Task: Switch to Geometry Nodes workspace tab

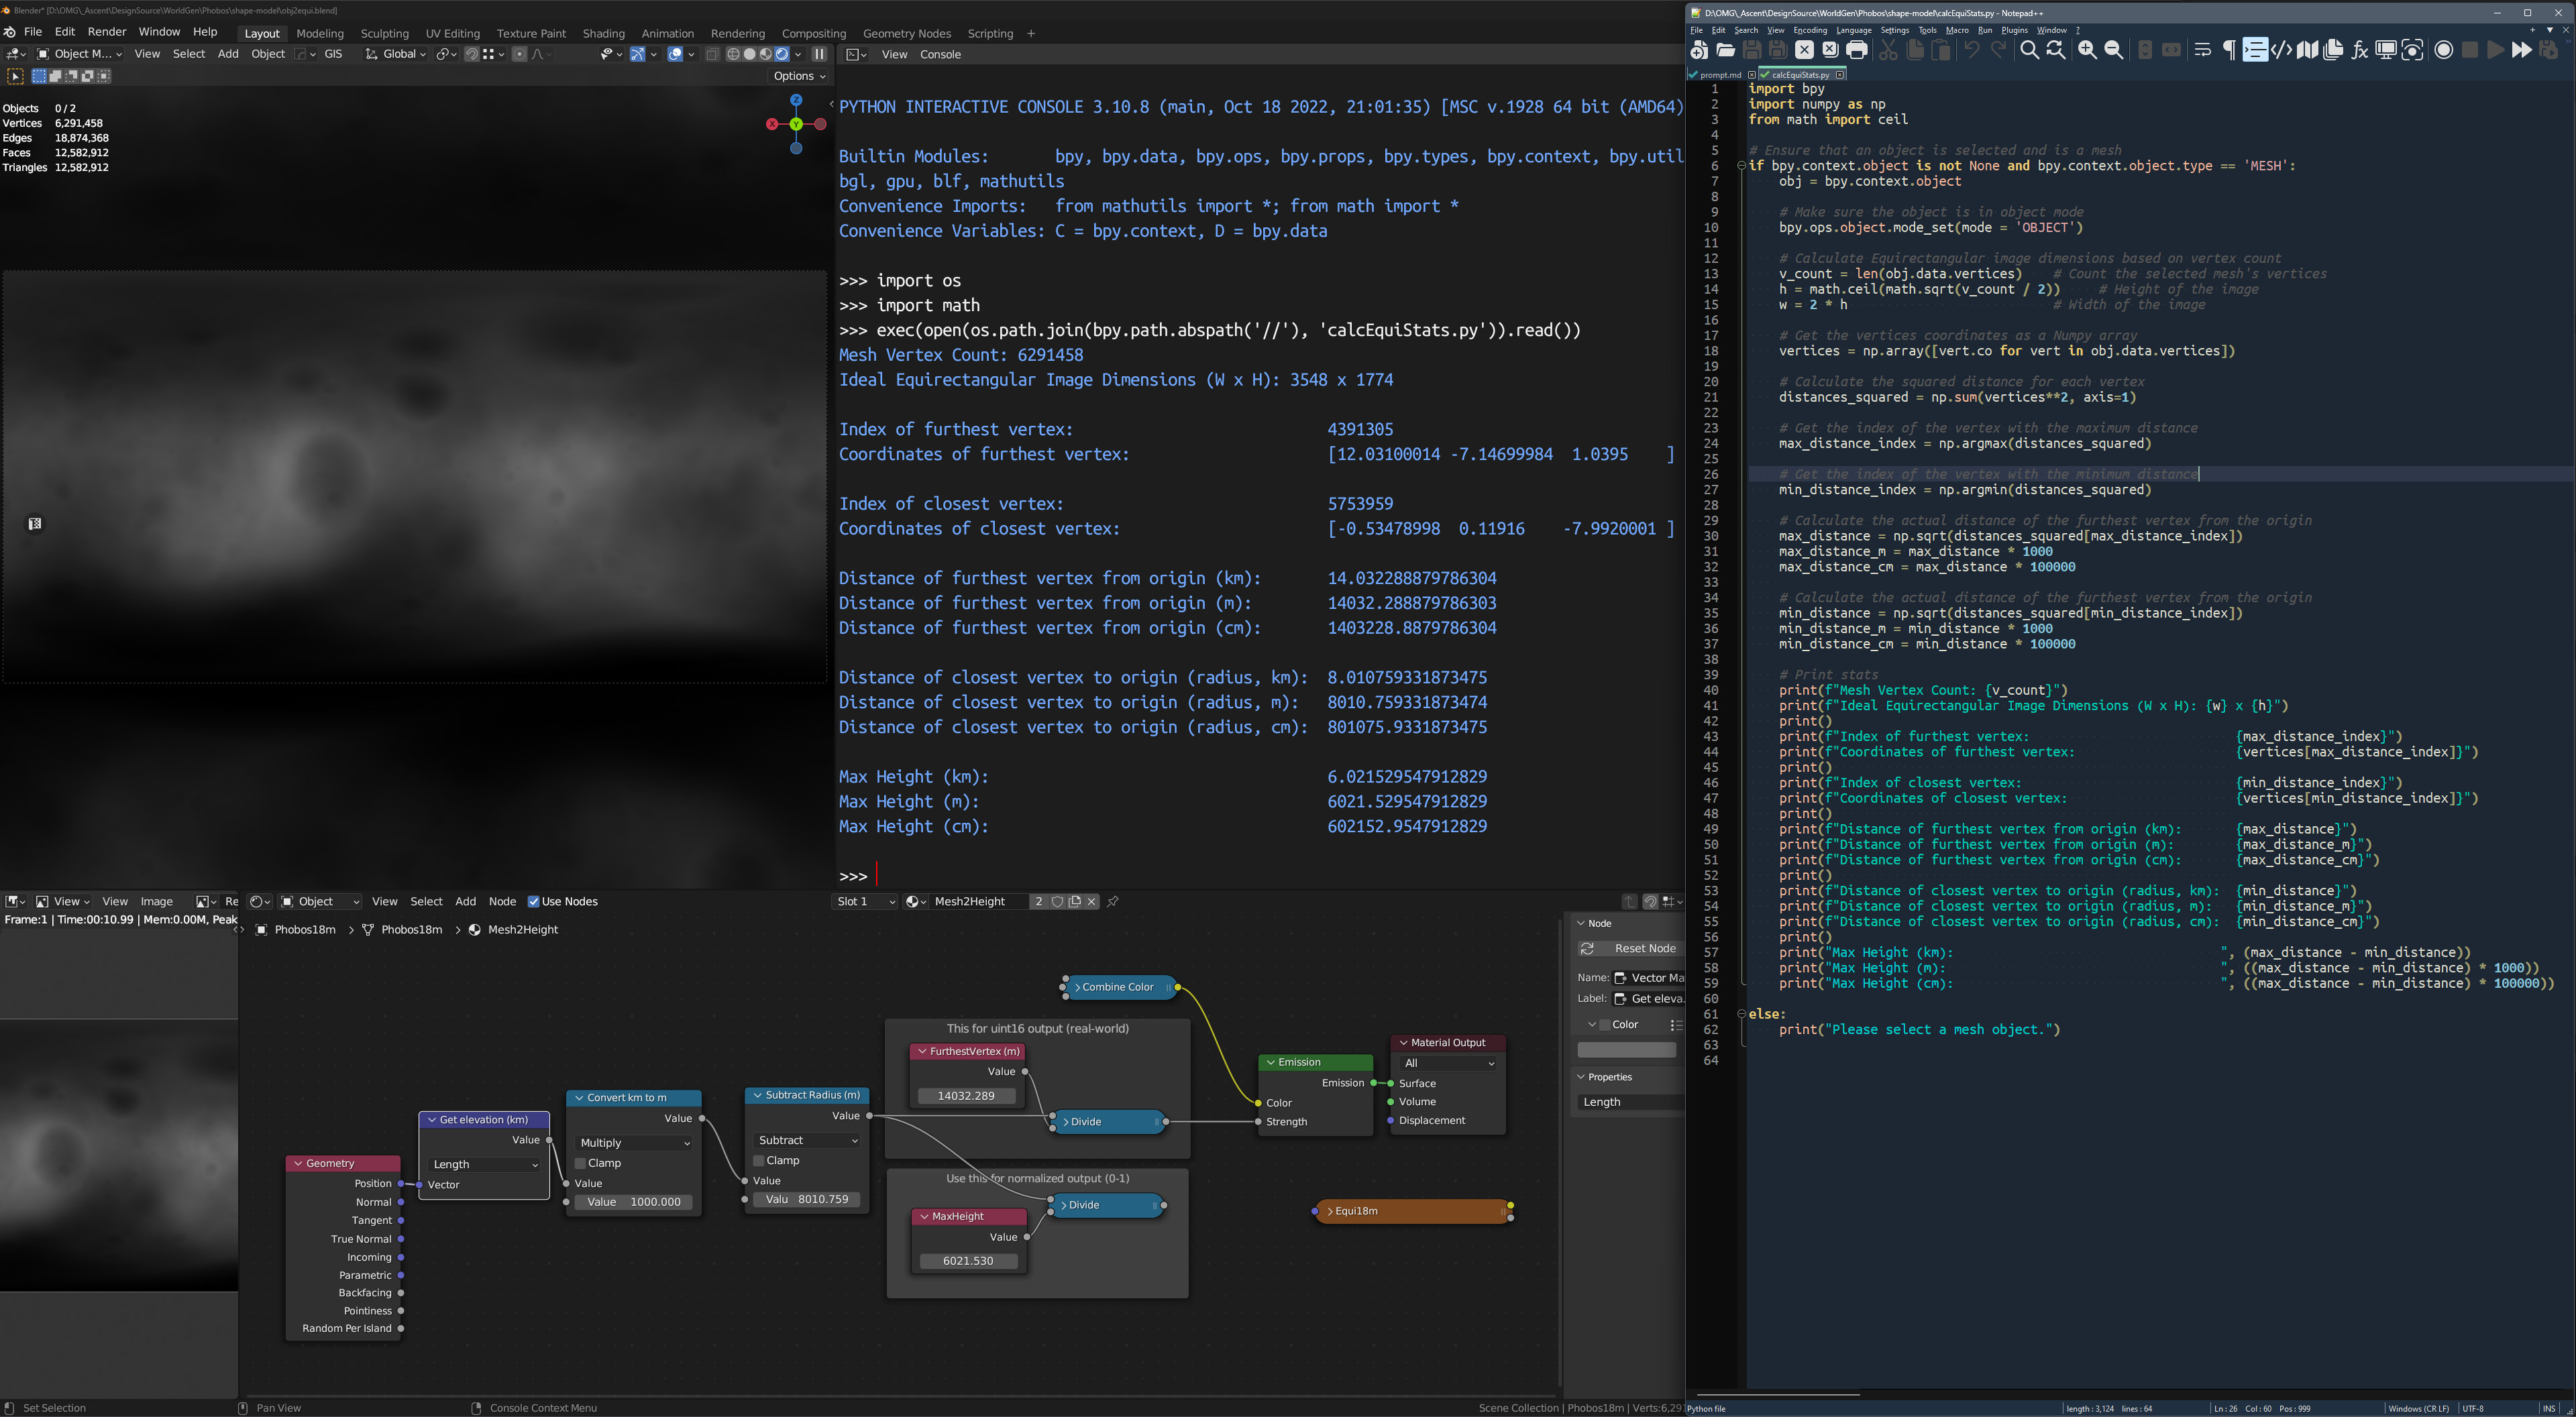Action: click(x=906, y=33)
